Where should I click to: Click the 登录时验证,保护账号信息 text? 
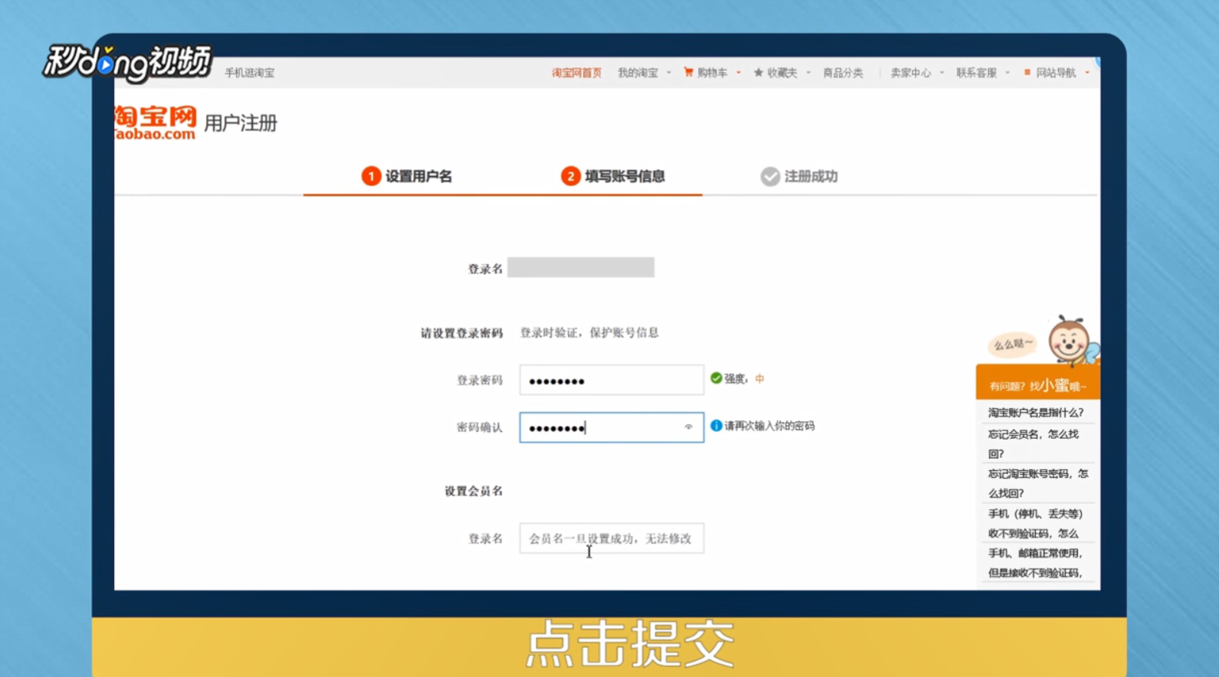click(589, 332)
